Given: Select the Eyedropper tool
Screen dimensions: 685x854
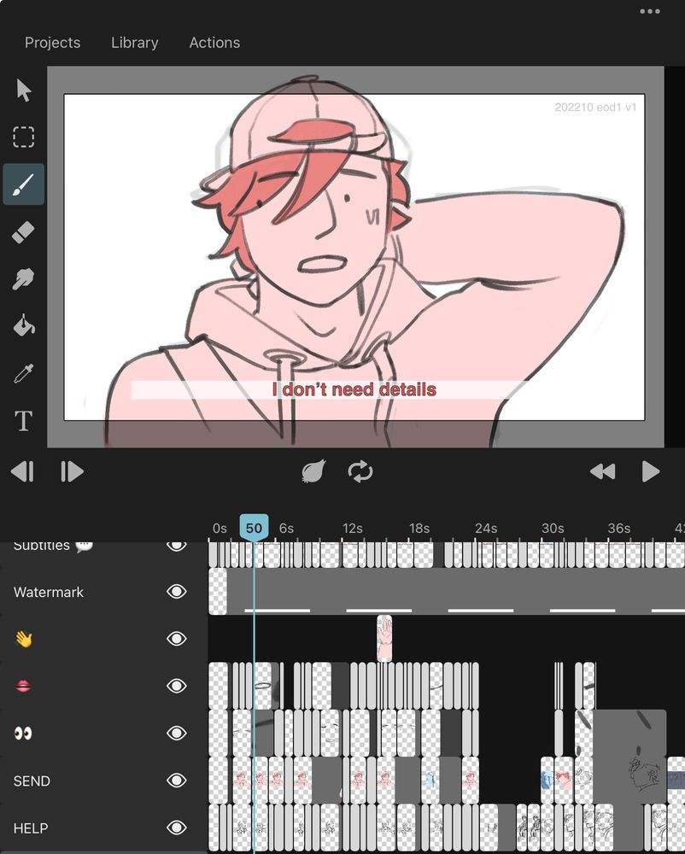Looking at the screenshot, I should tap(23, 372).
